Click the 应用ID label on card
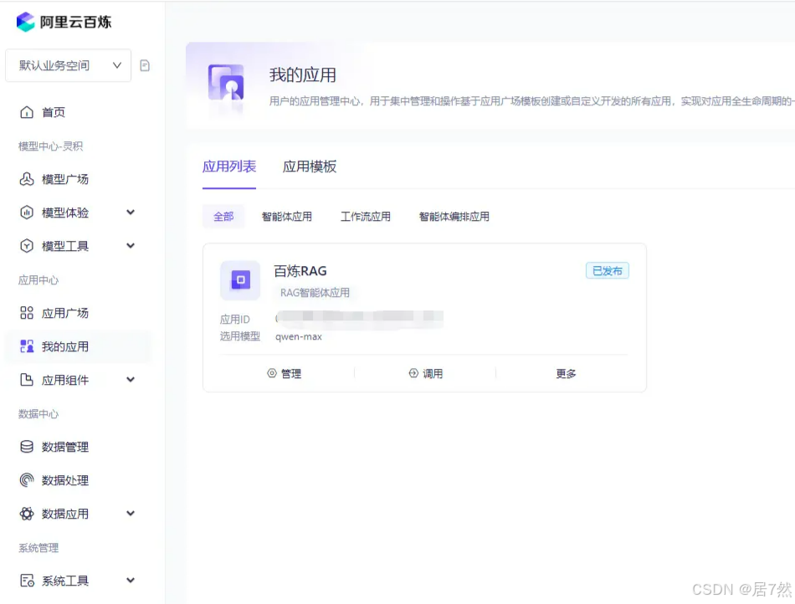The width and height of the screenshot is (795, 604). pos(235,320)
